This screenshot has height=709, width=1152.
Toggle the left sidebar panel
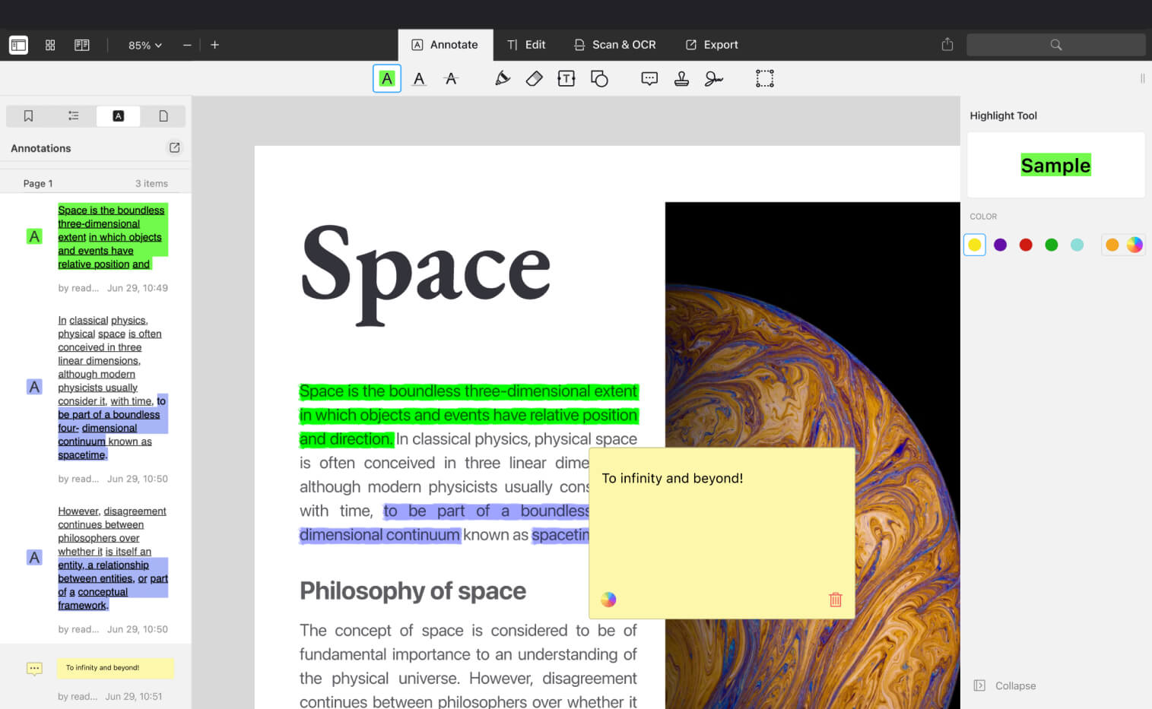(18, 45)
